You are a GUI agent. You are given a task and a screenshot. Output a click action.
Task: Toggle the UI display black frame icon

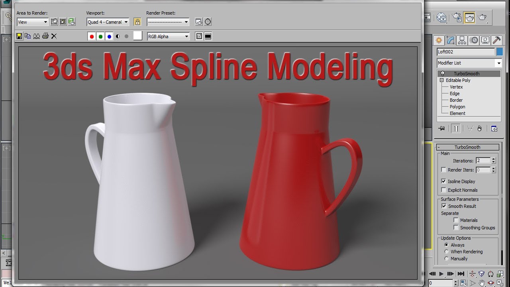click(208, 36)
